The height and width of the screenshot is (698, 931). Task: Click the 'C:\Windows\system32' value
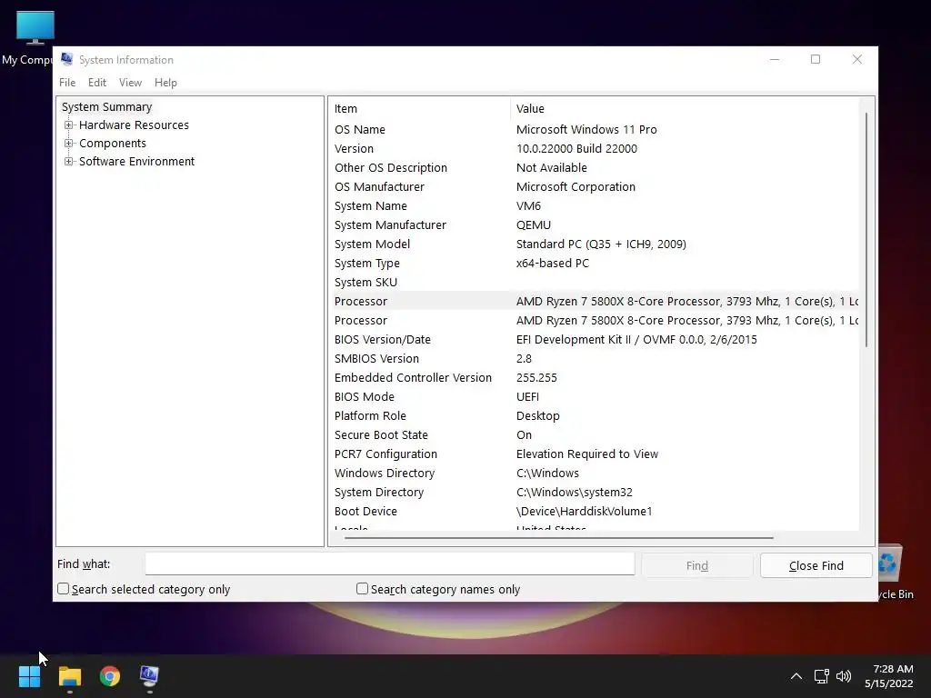(x=575, y=492)
